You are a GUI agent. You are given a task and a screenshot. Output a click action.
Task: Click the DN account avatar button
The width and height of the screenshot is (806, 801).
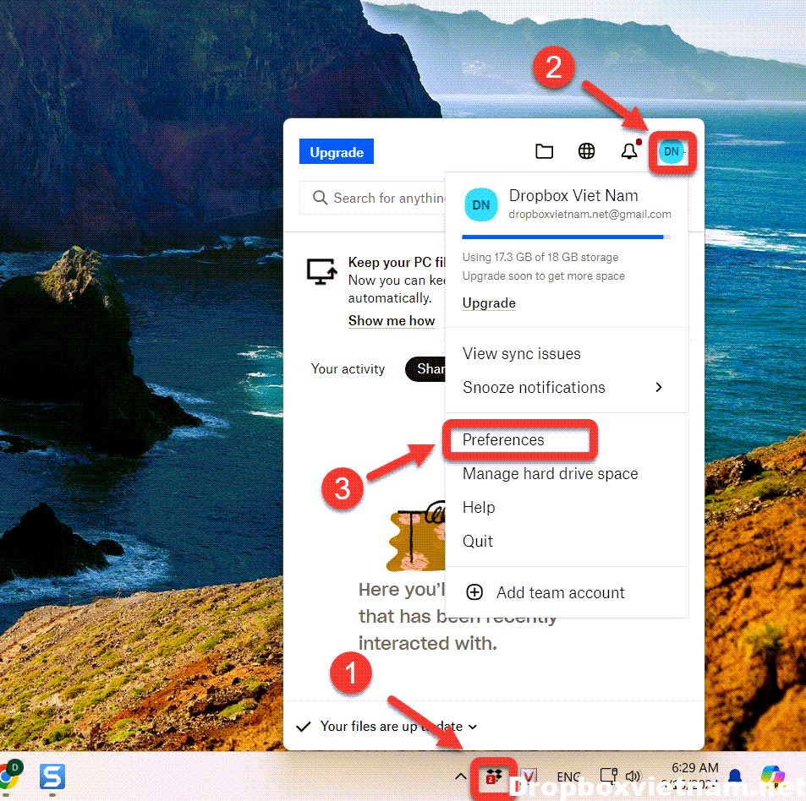pos(672,152)
